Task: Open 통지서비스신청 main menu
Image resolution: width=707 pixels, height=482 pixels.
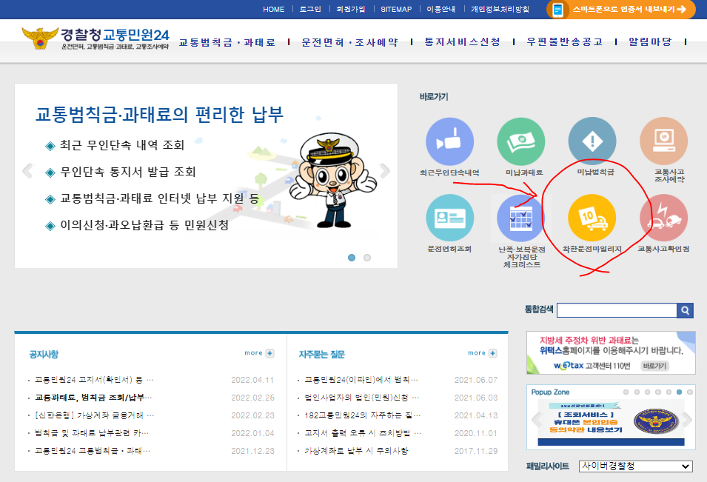Action: pyautogui.click(x=463, y=42)
